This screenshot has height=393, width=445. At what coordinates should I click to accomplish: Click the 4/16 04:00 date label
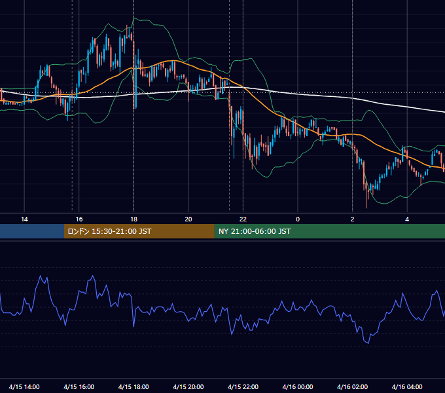[407, 386]
